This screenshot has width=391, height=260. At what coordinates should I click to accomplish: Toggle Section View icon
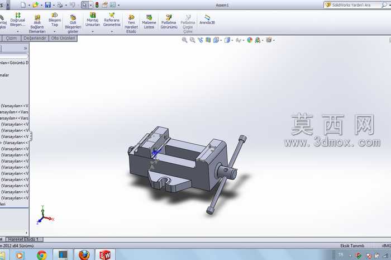point(208,40)
